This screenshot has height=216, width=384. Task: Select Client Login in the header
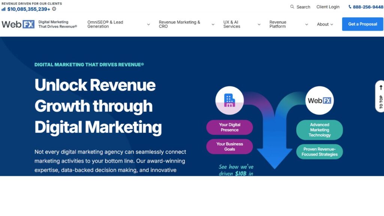coord(328,7)
